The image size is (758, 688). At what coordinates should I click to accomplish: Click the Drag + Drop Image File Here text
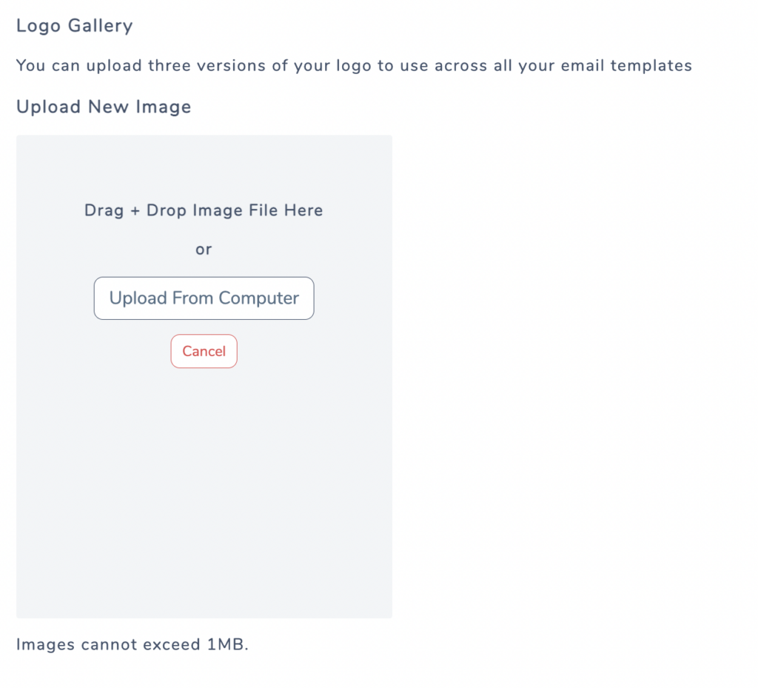tap(204, 210)
